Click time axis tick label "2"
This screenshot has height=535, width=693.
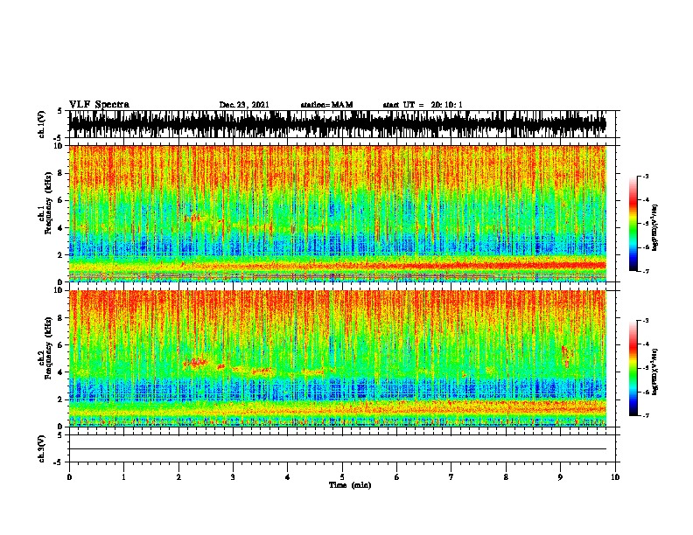178,477
